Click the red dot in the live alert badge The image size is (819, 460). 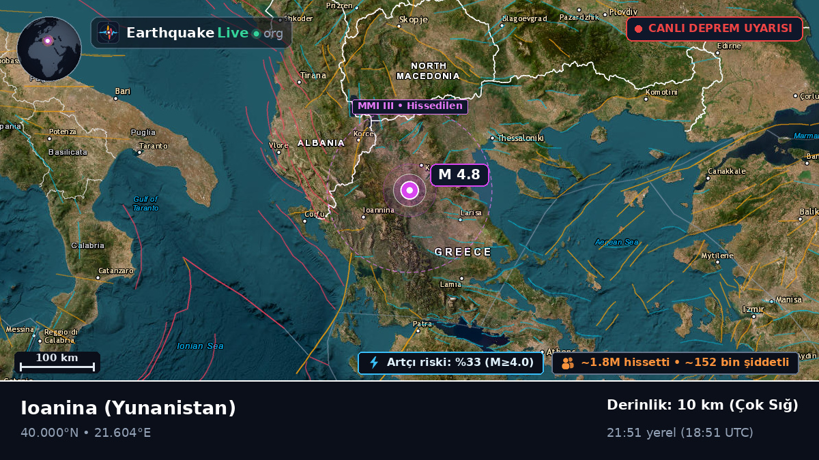coord(639,29)
